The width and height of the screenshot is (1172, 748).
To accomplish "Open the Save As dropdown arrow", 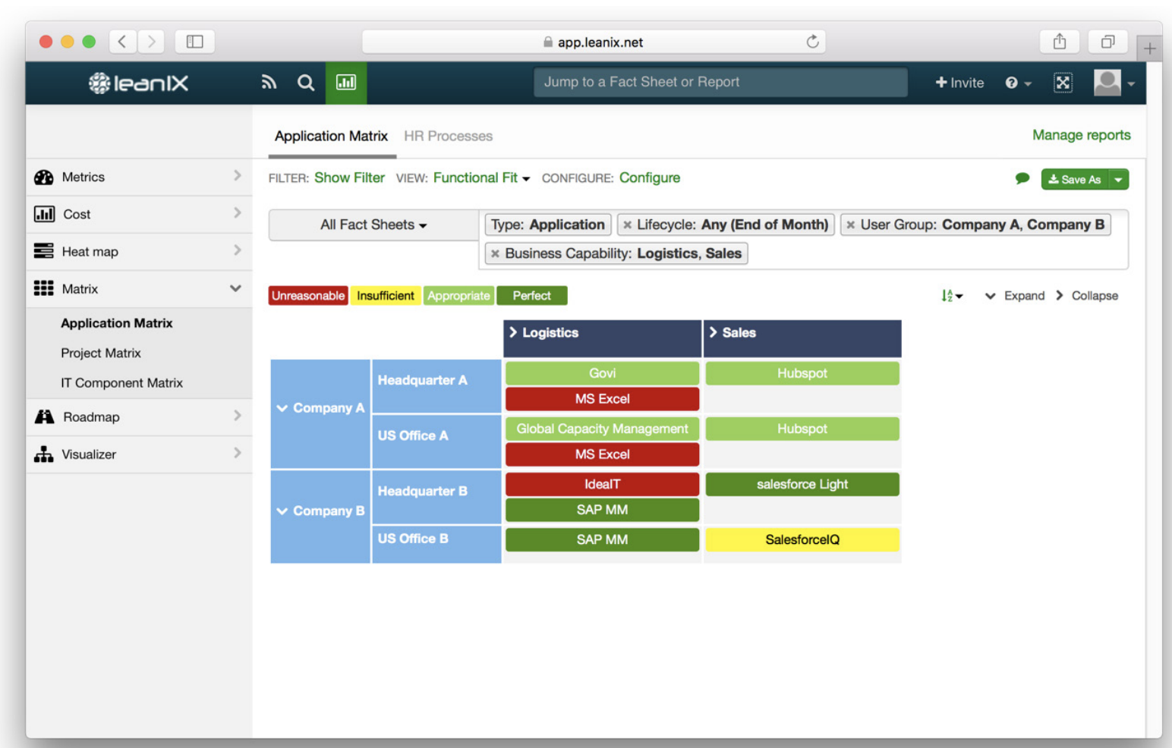I will point(1118,179).
